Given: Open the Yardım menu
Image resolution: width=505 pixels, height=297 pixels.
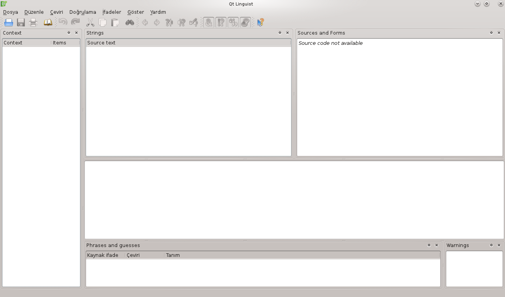Looking at the screenshot, I should 158,12.
